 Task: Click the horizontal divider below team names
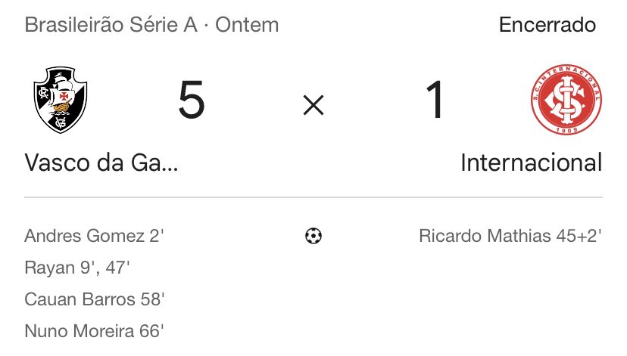pyautogui.click(x=313, y=198)
